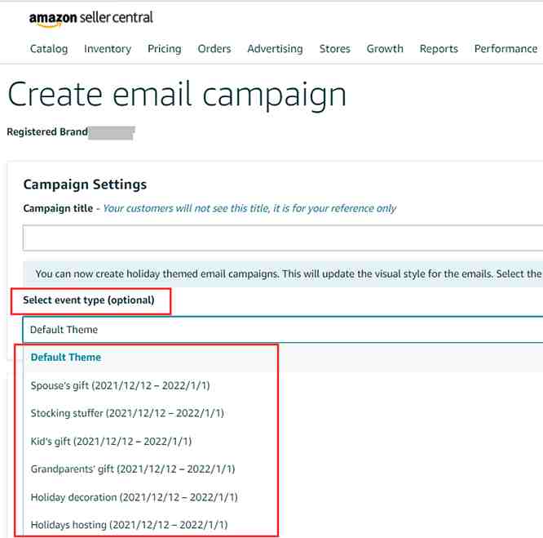Screen dimensions: 543x538
Task: Open the Growth menu
Action: (385, 49)
